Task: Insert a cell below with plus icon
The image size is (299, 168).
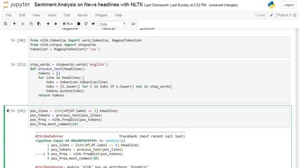Action: pos(14,24)
